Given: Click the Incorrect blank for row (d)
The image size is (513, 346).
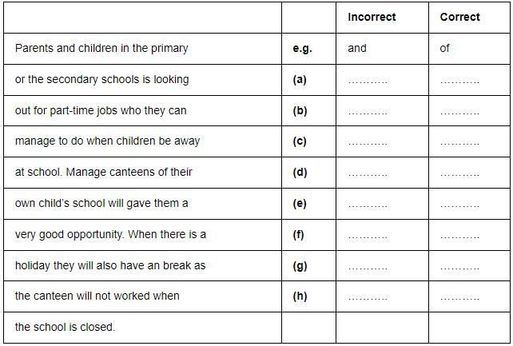Looking at the screenshot, I should (368, 173).
